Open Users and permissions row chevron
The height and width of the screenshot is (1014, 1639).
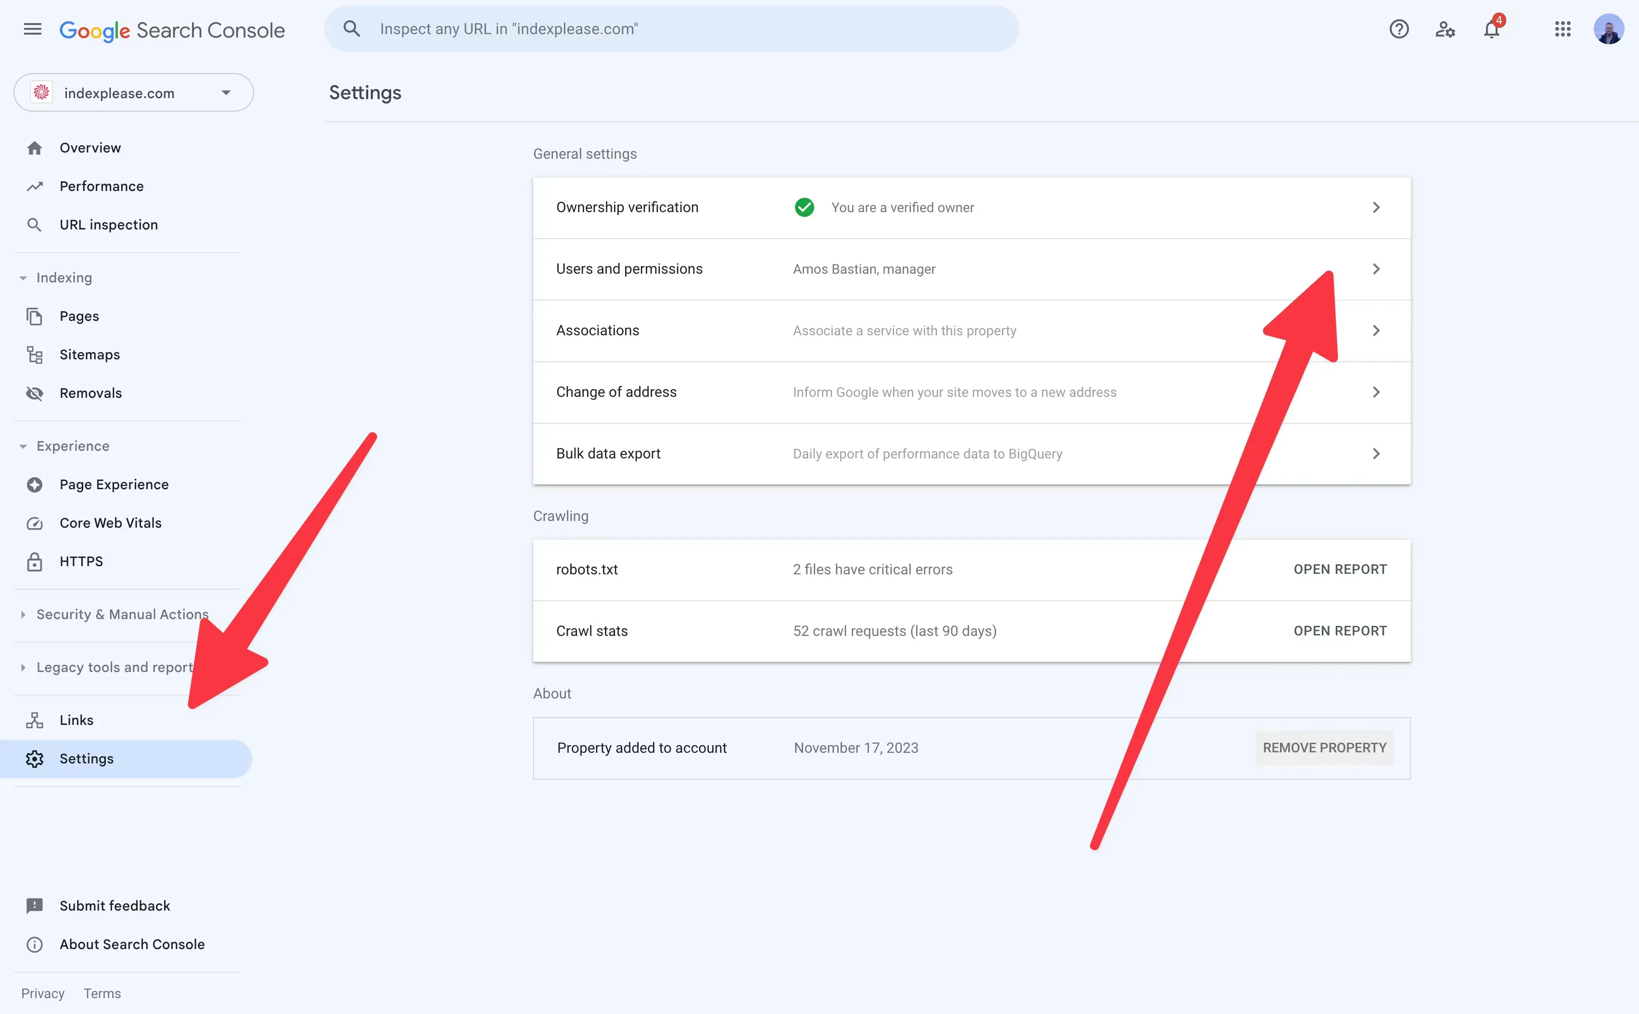[1376, 269]
